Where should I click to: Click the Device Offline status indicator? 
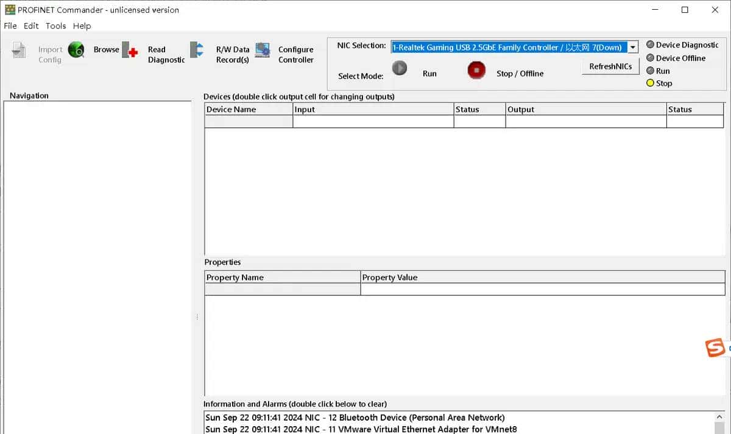pyautogui.click(x=650, y=58)
